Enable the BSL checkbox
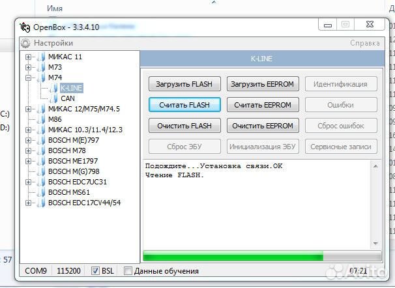 pos(95,270)
